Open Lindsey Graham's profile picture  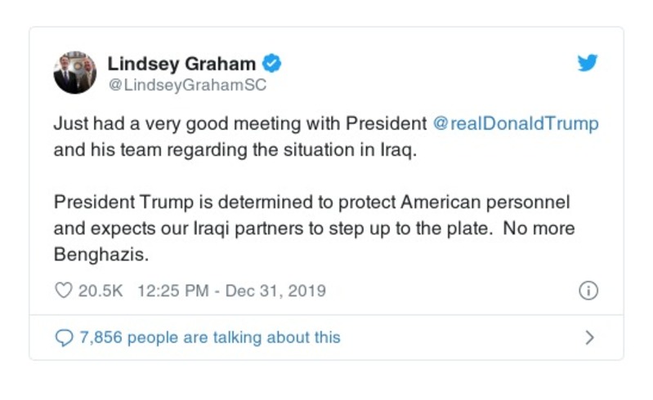[x=75, y=73]
